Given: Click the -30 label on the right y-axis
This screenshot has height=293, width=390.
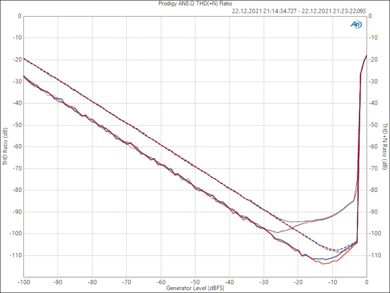Looking at the screenshot, I should click(x=373, y=81).
